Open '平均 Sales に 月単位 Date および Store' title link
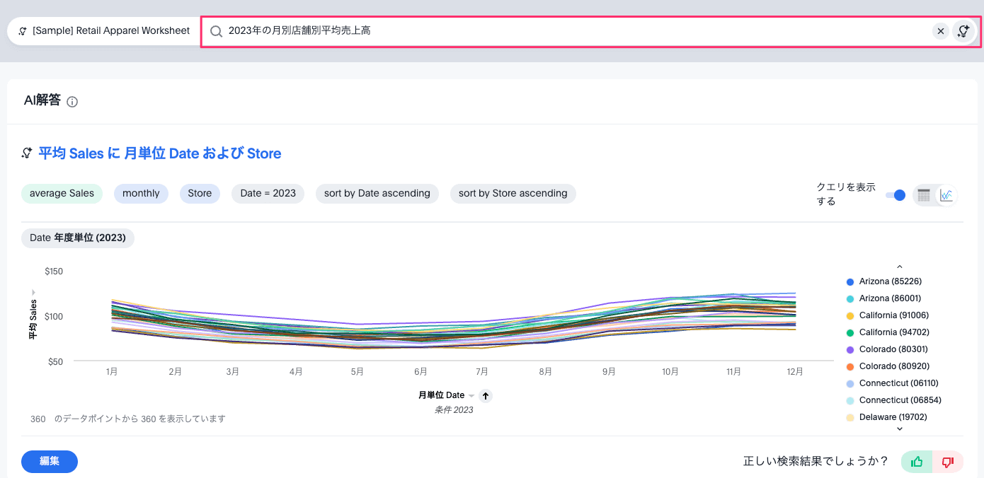The image size is (984, 478). click(x=159, y=153)
